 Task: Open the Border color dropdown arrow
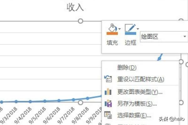click(138, 29)
